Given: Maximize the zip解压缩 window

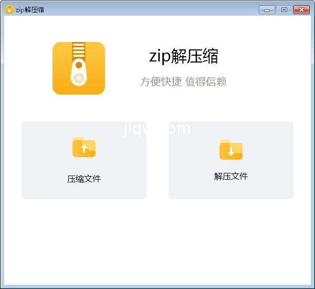Looking at the screenshot, I should coord(284,9).
